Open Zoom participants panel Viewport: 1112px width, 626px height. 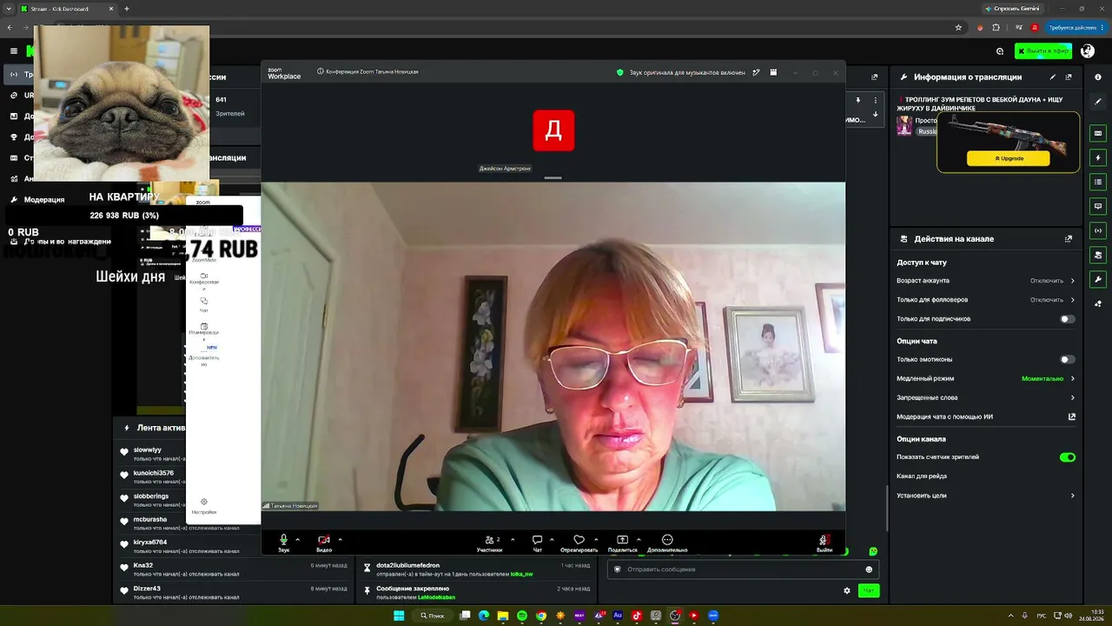[x=490, y=543]
